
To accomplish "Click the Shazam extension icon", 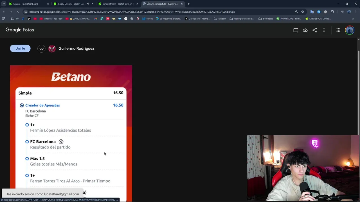I will click(319, 12).
